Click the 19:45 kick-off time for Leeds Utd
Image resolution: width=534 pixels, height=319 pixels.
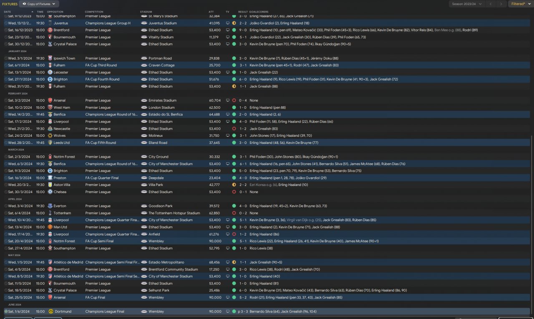40,143
